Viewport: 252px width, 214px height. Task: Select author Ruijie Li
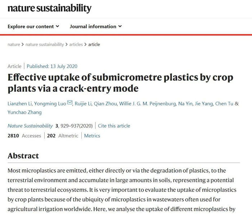pyautogui.click(x=83, y=104)
